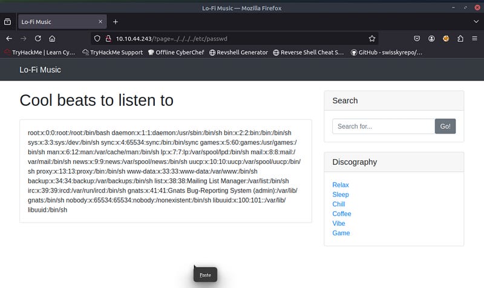Click the Save to Pocket icon
The image size is (484, 288).
pos(416,38)
